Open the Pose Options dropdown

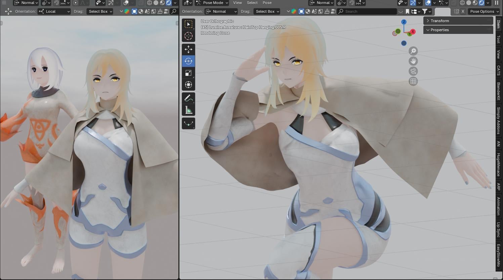pos(484,11)
